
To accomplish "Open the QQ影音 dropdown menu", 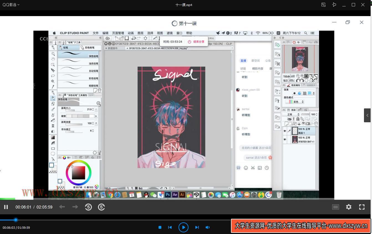I will coord(11,5).
